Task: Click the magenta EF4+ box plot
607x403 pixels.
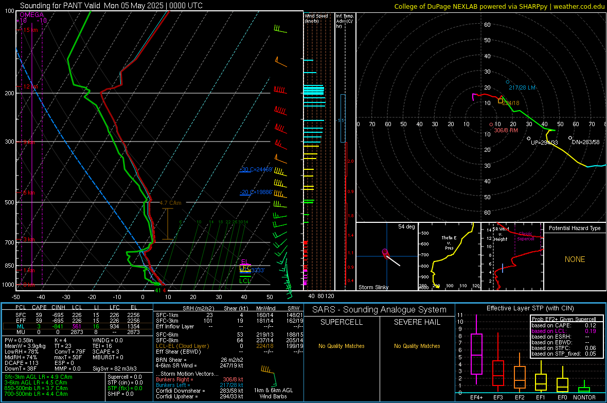Action: (x=476, y=354)
